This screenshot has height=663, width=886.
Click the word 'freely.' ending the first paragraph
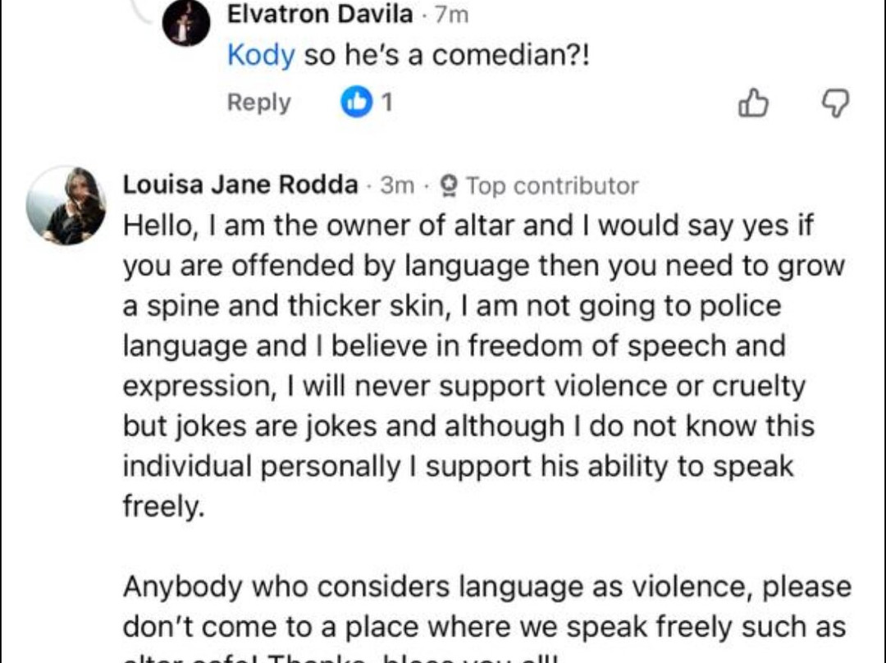162,506
